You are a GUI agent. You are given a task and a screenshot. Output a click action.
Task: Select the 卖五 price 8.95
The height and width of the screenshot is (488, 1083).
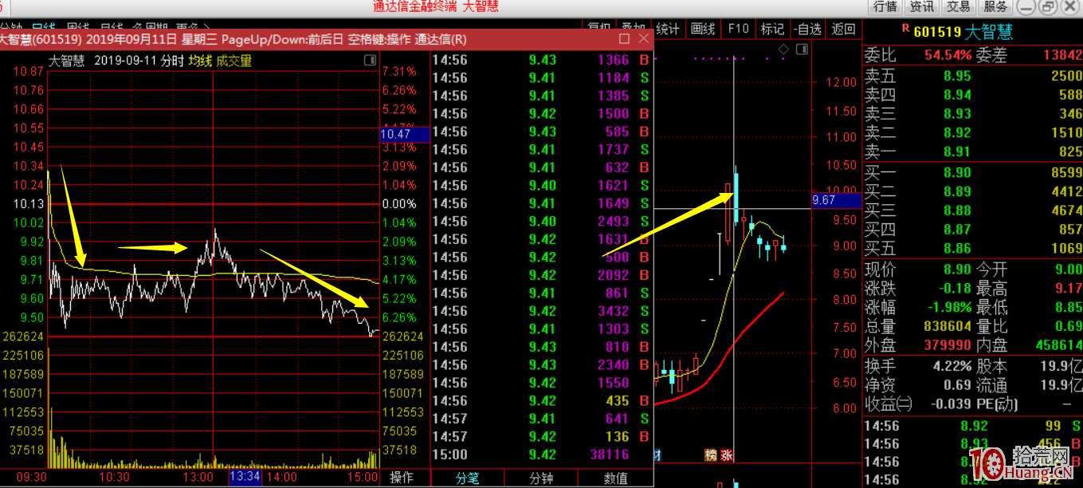pyautogui.click(x=956, y=76)
